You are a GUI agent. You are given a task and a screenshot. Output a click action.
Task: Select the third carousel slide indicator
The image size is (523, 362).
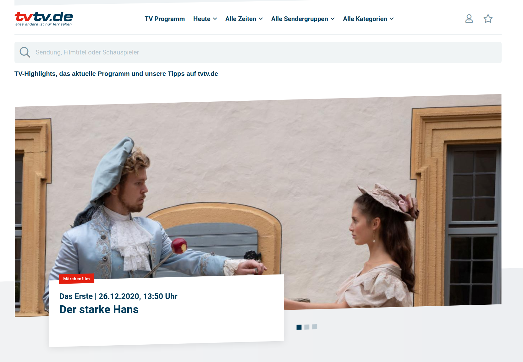315,327
